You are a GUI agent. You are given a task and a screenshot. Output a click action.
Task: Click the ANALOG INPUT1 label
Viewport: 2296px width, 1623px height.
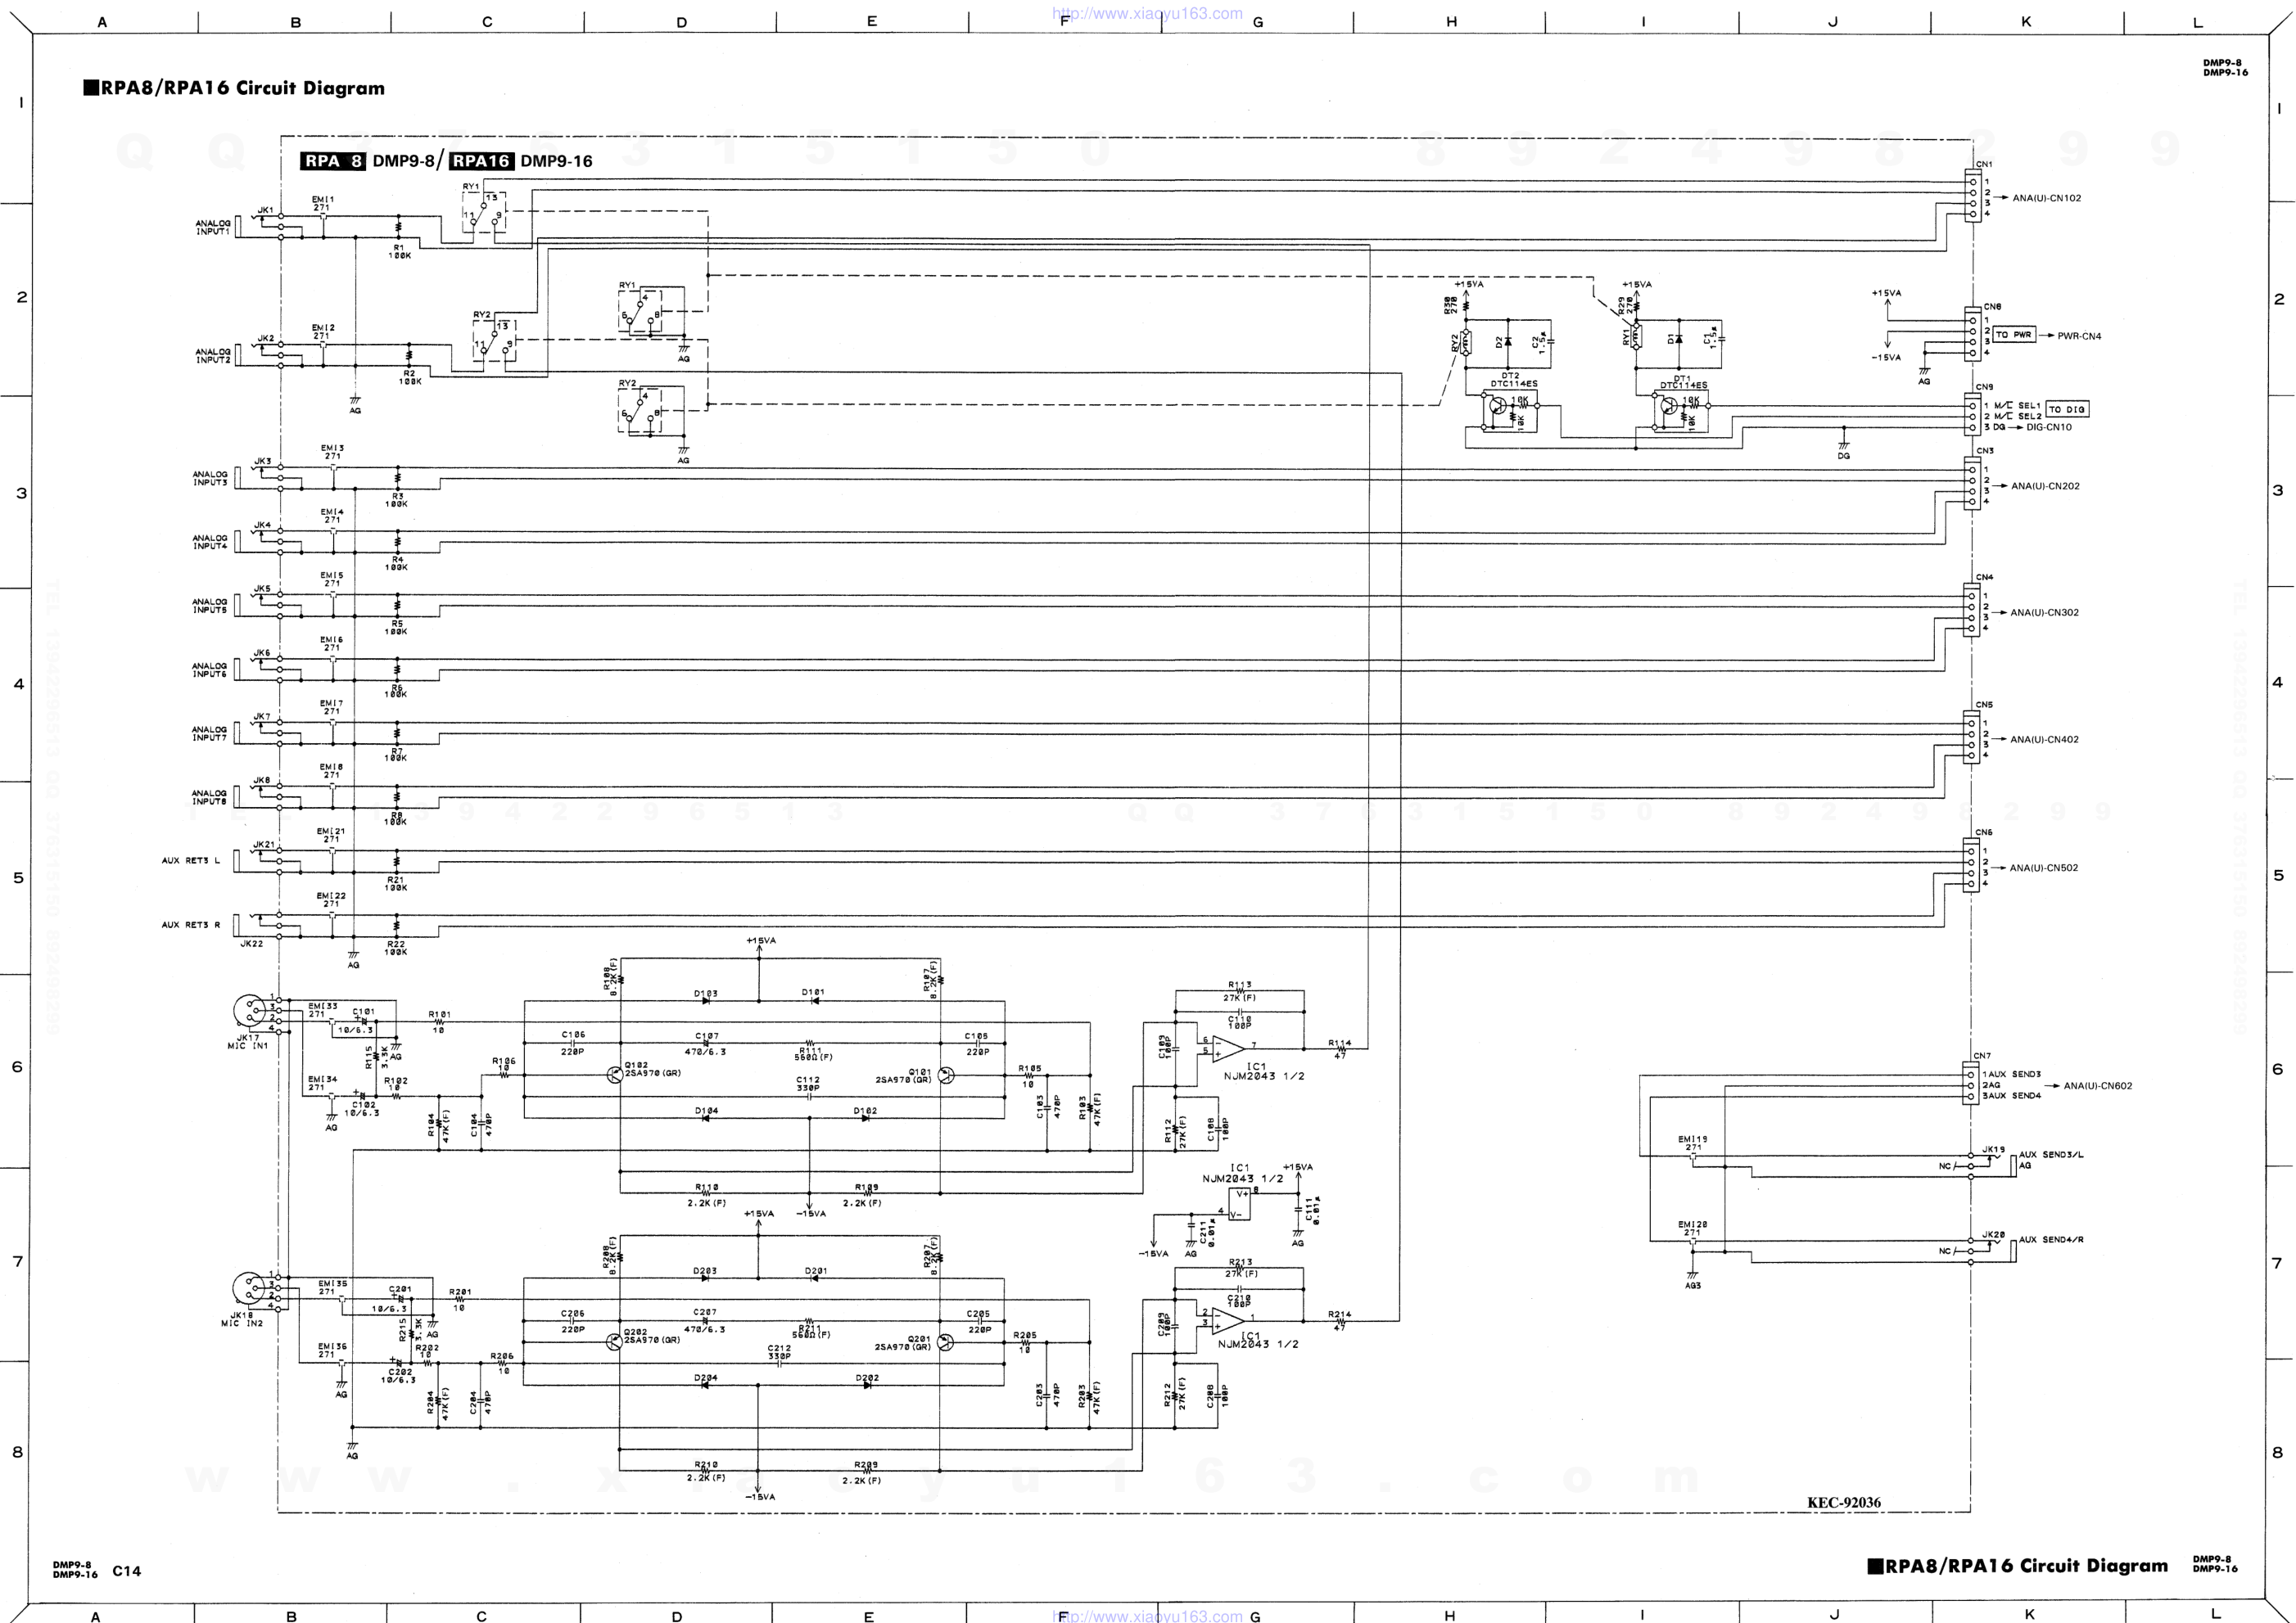coord(213,228)
